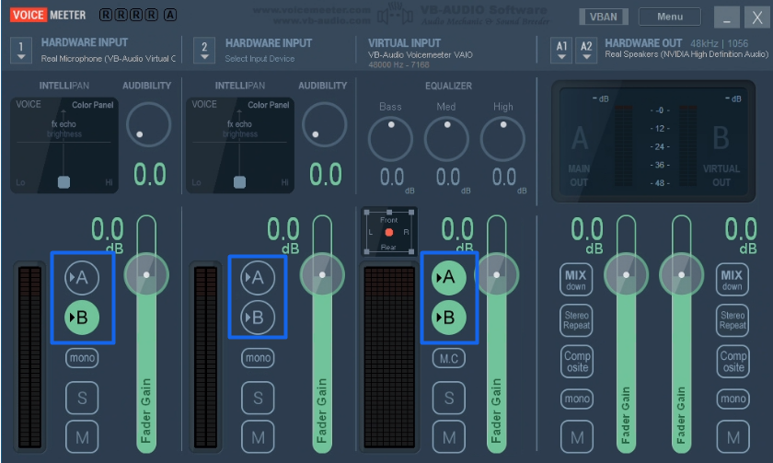Mute the Virtual Out B bus
This screenshot has width=773, height=463.
click(x=733, y=437)
